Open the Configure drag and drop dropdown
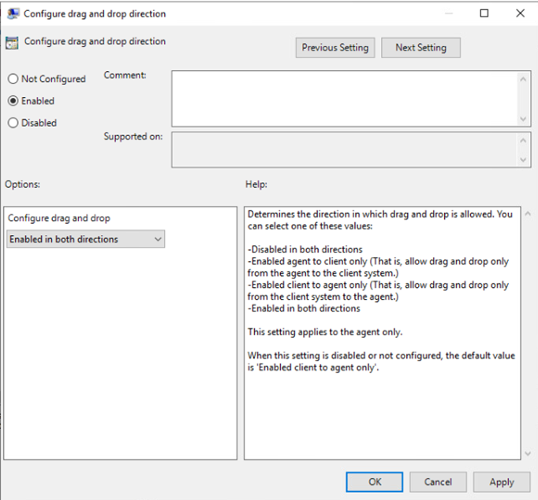Viewport: 538px width, 500px height. pos(86,239)
